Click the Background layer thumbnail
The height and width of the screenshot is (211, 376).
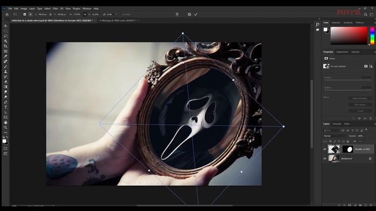(334, 158)
